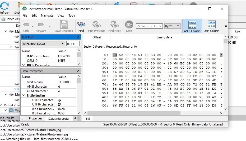The image size is (246, 141).
Task: Select the Std tab below hex view
Action: tap(88, 119)
